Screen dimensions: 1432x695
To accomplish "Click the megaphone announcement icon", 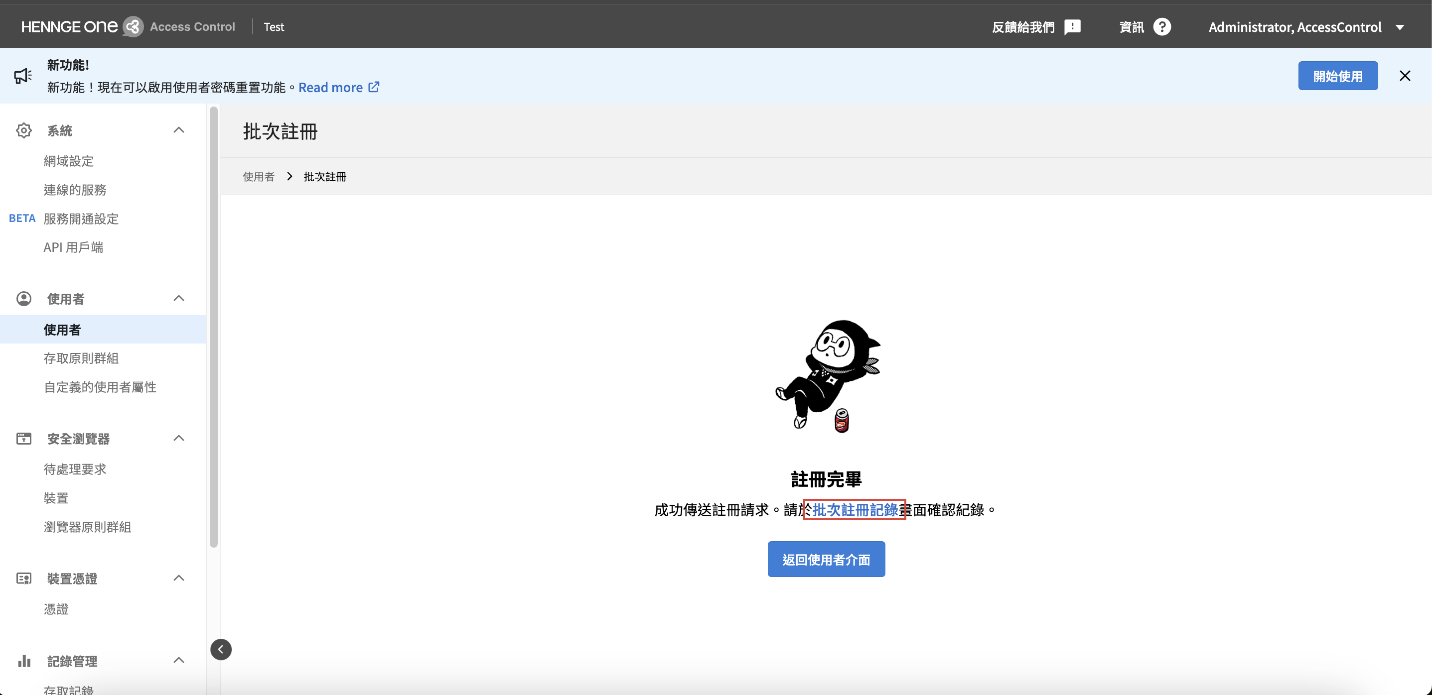I will (23, 76).
